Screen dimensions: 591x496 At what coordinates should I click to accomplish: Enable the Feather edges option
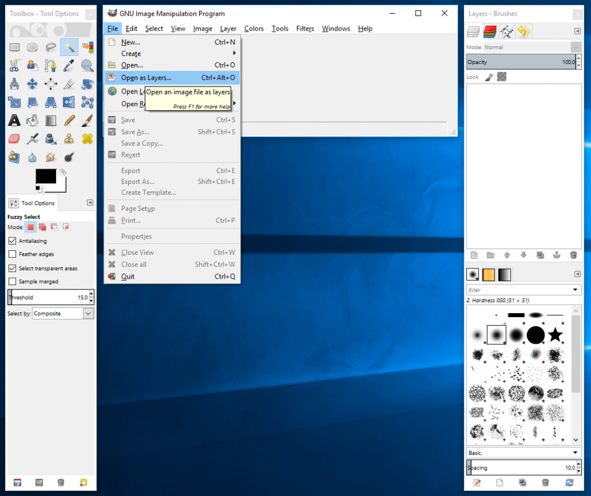point(12,254)
